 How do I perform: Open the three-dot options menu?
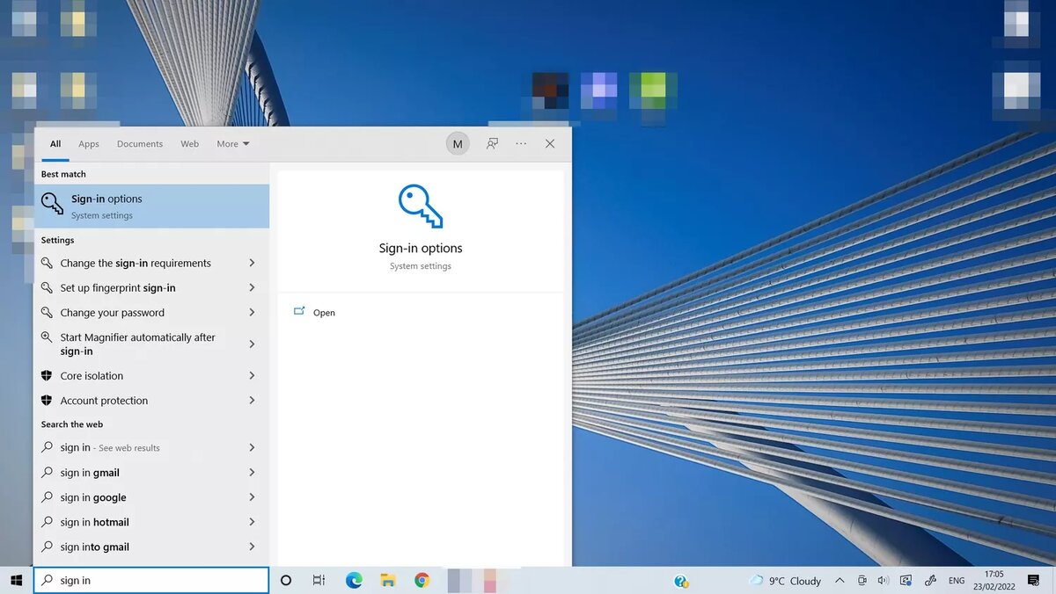pyautogui.click(x=521, y=144)
